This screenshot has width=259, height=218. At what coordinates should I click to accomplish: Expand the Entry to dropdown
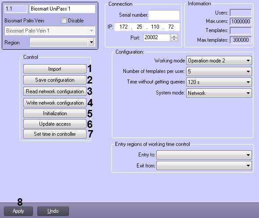[x=204, y=155]
